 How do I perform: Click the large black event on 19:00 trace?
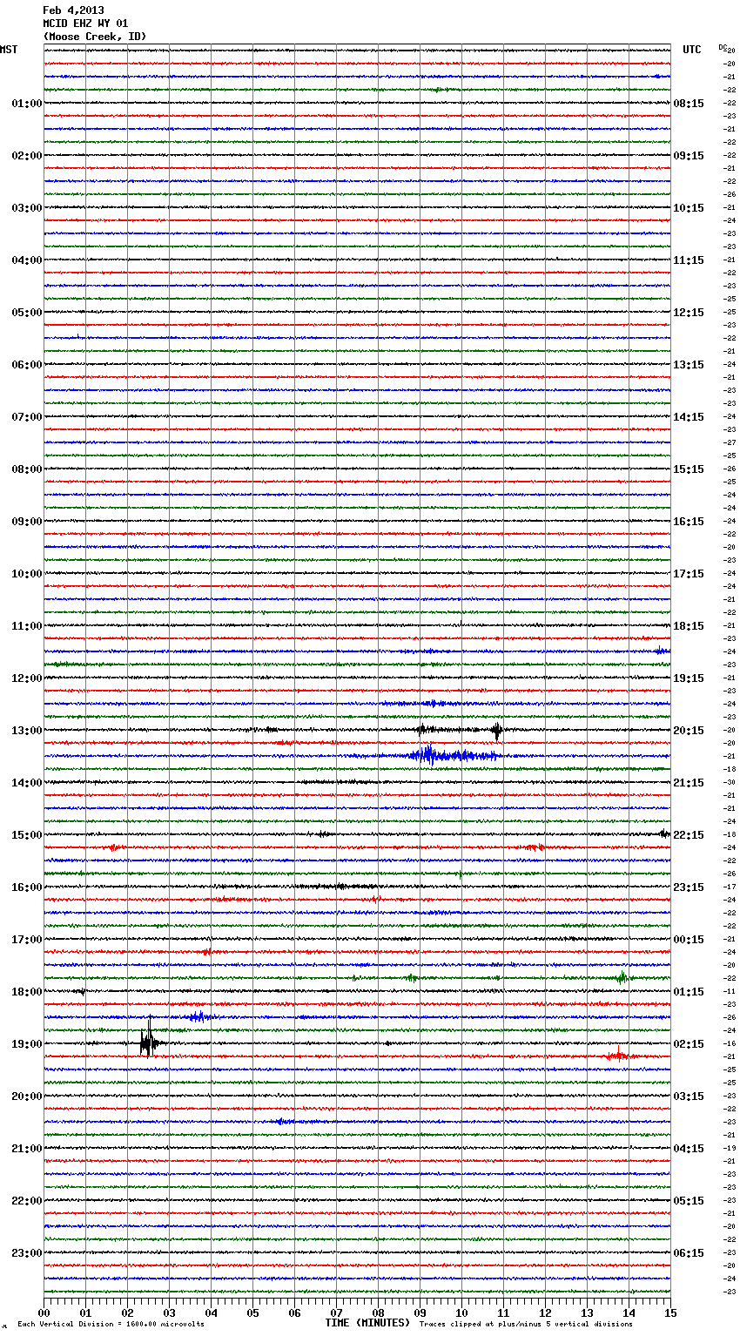point(149,1042)
